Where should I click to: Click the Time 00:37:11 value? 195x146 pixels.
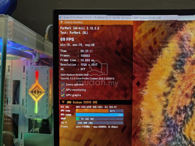[87, 51]
